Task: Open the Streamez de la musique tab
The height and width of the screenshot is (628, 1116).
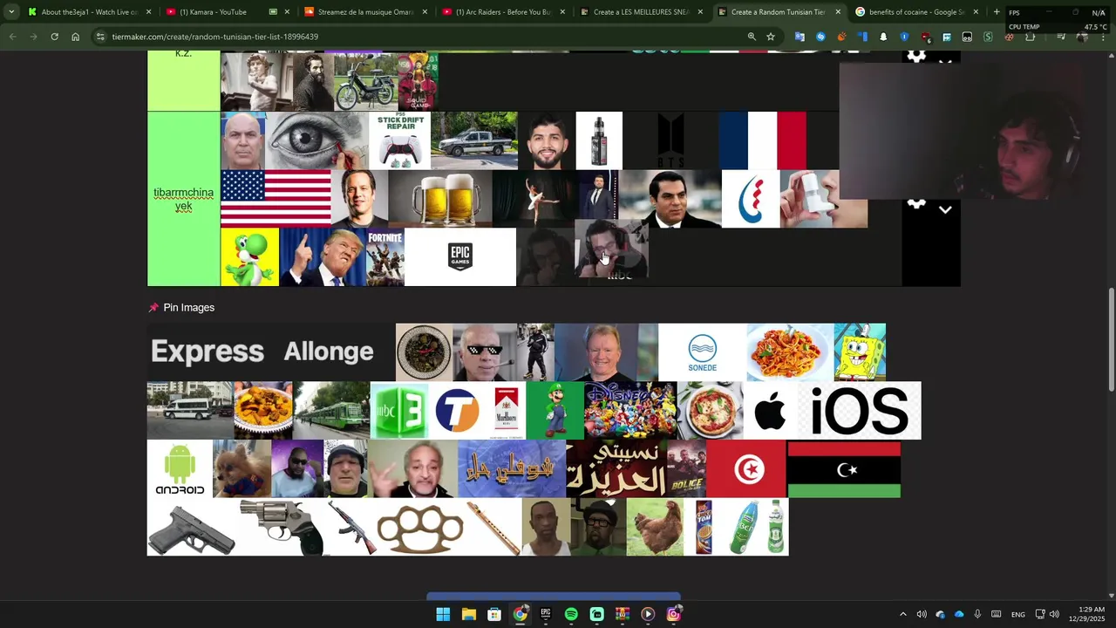Action: click(x=365, y=12)
